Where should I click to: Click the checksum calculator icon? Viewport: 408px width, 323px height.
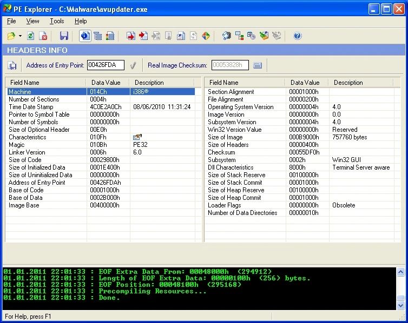[x=258, y=65]
